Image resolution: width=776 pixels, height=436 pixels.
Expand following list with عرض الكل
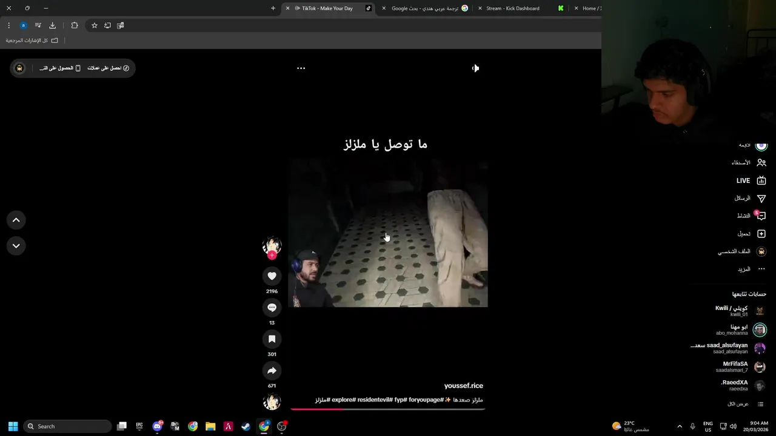coord(745,404)
